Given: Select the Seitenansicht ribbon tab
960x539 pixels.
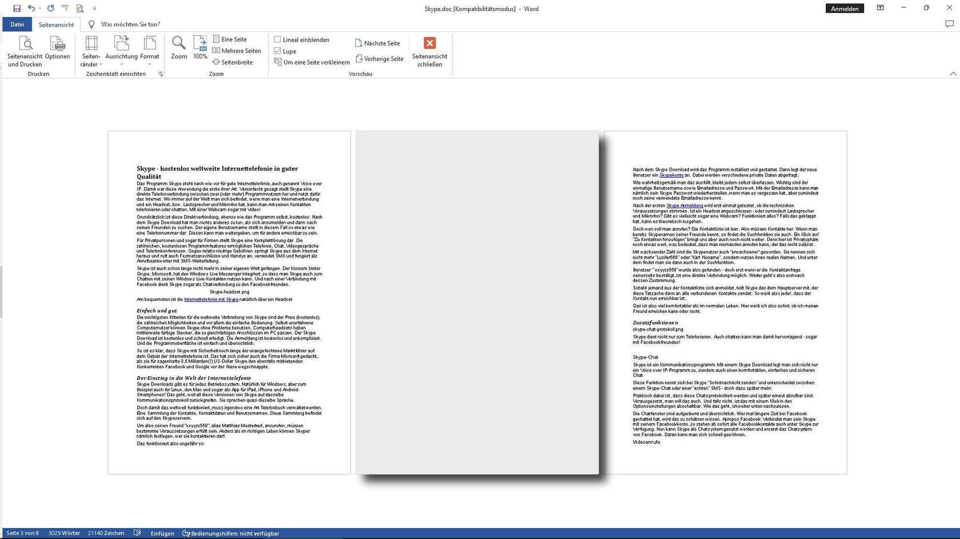Looking at the screenshot, I should point(56,25).
